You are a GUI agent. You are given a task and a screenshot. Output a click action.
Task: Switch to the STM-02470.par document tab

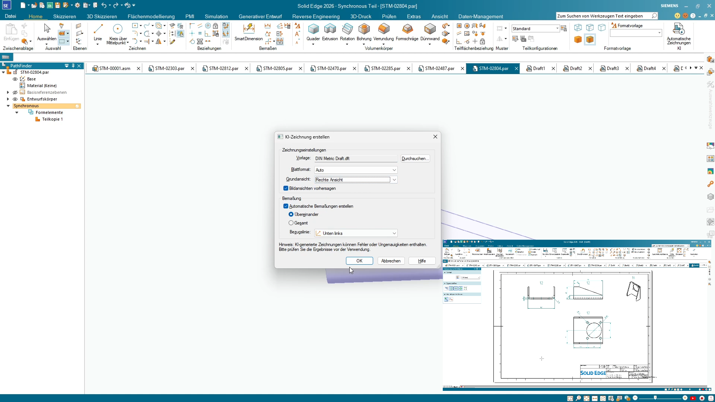coord(331,68)
